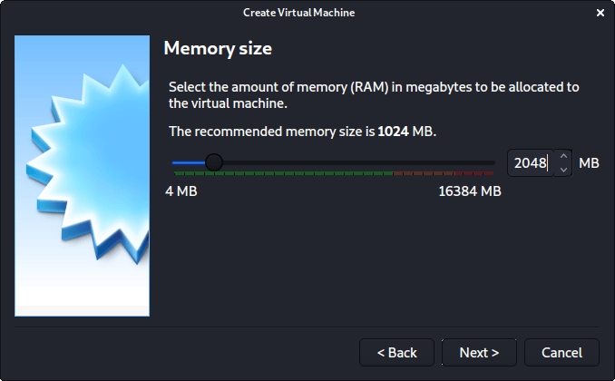Screen dimensions: 615x381
Task: Click the Create Virtual Machine title bar
Action: point(298,13)
